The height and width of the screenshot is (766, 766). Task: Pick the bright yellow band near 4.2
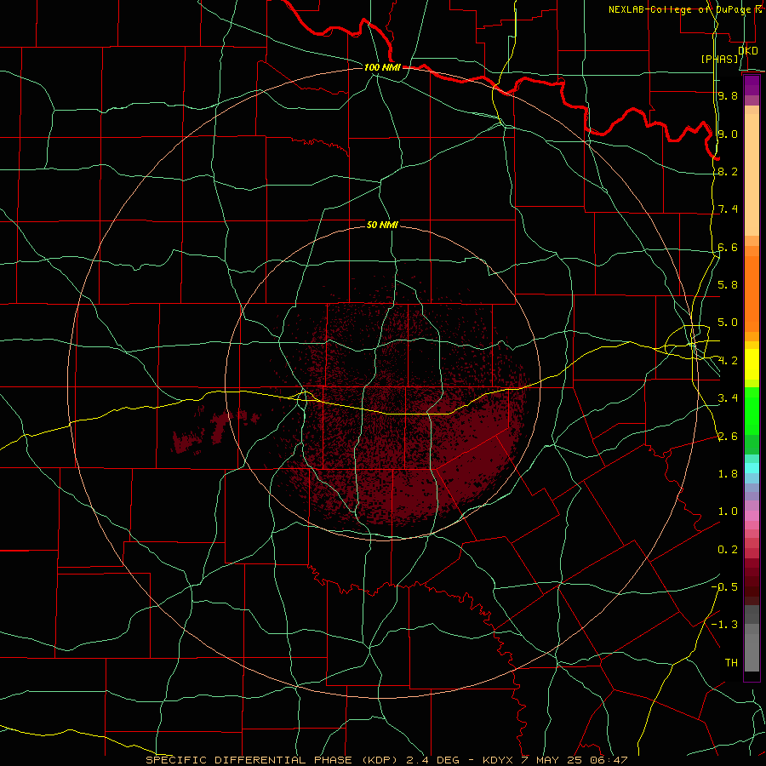point(752,364)
